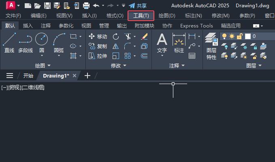Select the Line (直线) tool
Viewport: 275px width, 162px height.
point(9,43)
